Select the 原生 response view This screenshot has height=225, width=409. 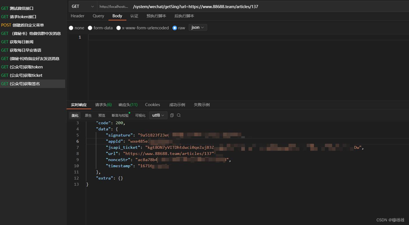point(88,115)
